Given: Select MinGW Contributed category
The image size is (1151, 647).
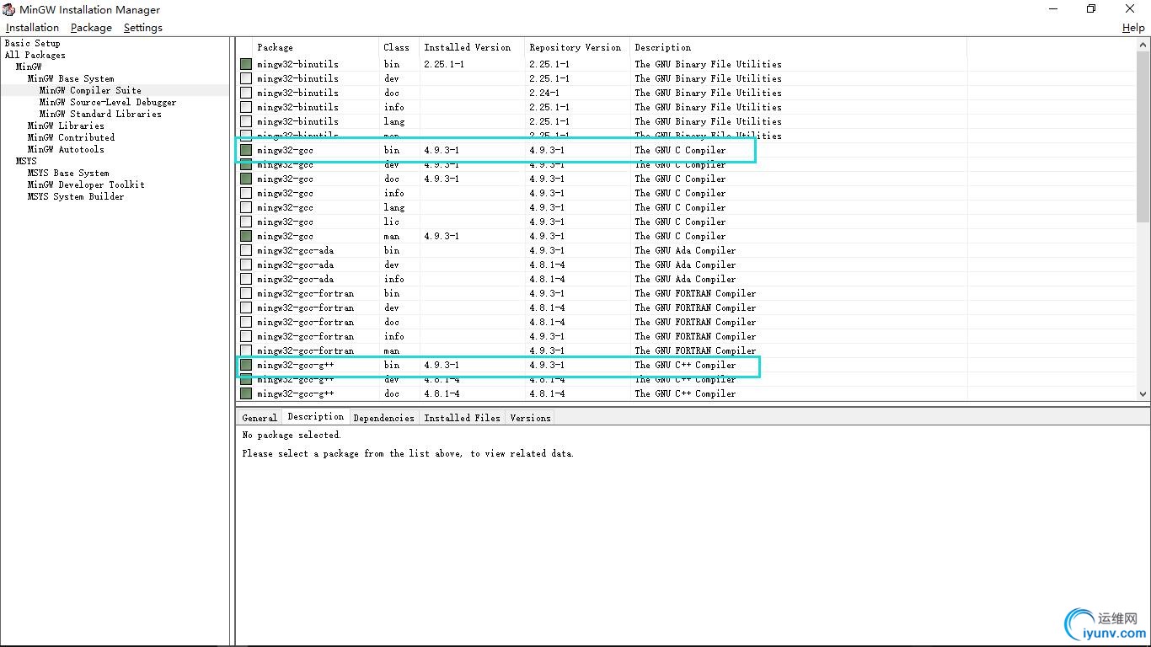Looking at the screenshot, I should coord(71,137).
